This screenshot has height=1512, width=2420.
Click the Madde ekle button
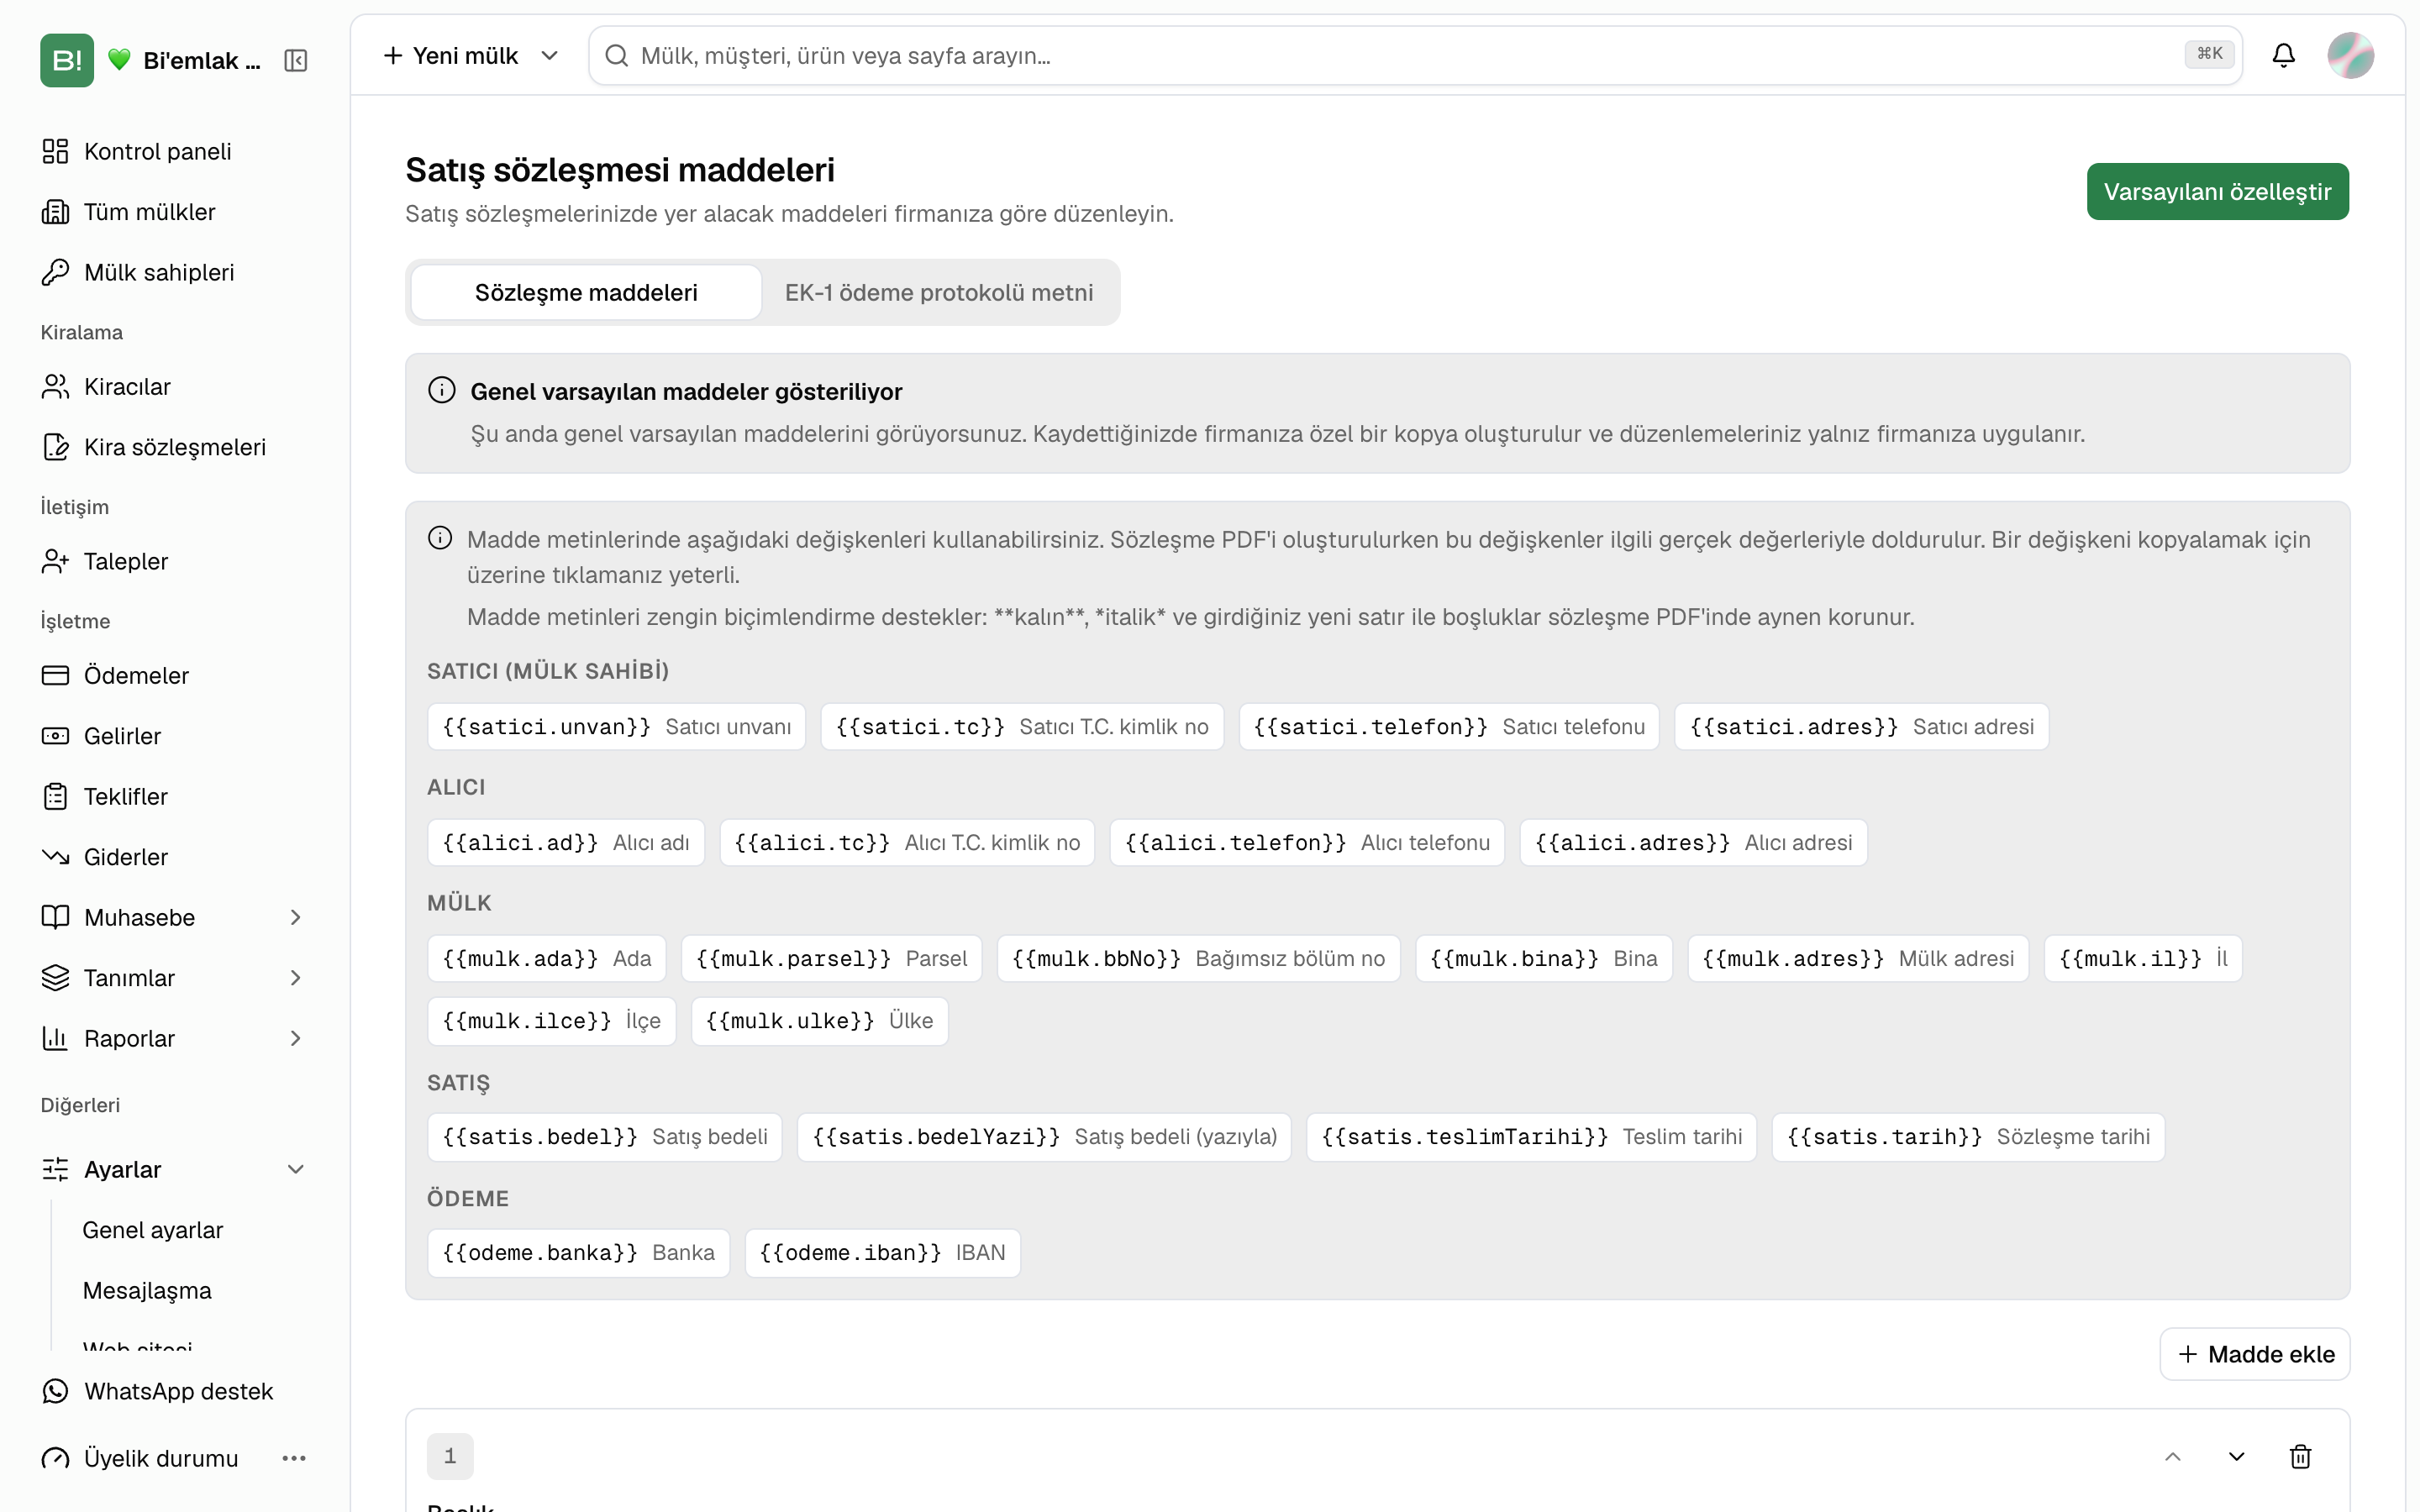[x=2254, y=1354]
